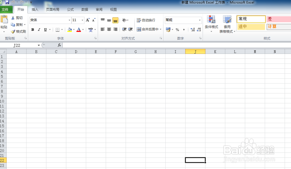Expand font color dropdown arrow

tap(83, 30)
